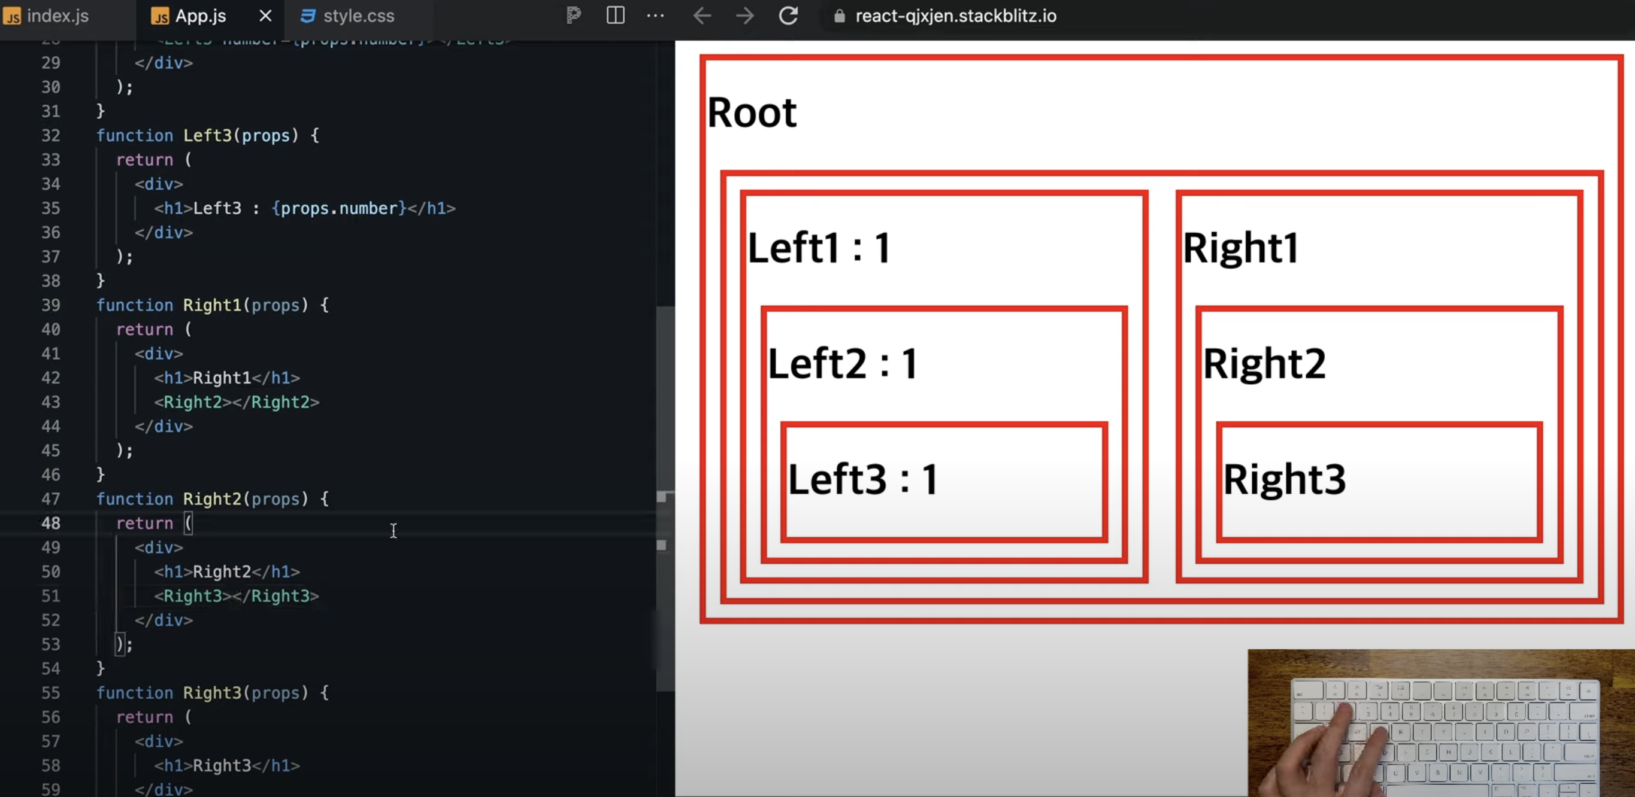The height and width of the screenshot is (797, 1635).
Task: Click the preview forward arrow
Action: click(744, 15)
